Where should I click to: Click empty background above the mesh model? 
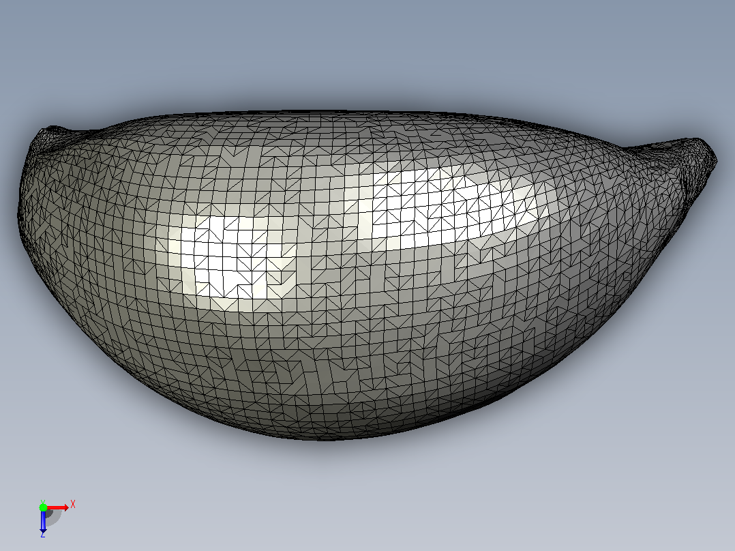click(365, 52)
